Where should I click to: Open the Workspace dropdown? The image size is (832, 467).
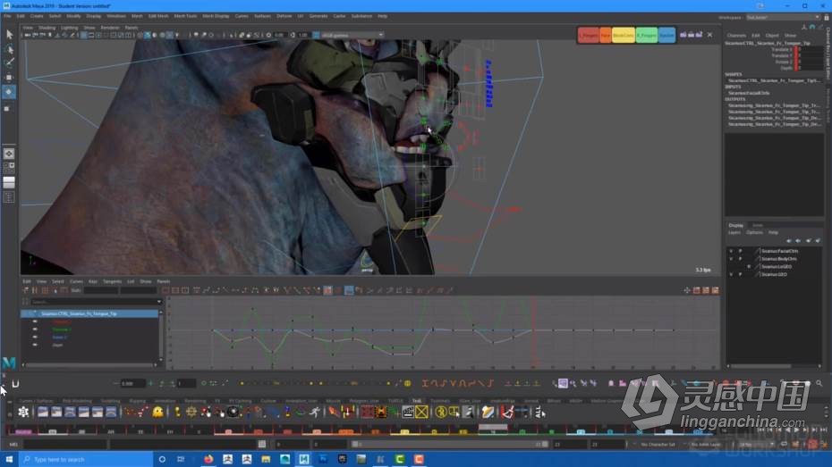(x=783, y=18)
